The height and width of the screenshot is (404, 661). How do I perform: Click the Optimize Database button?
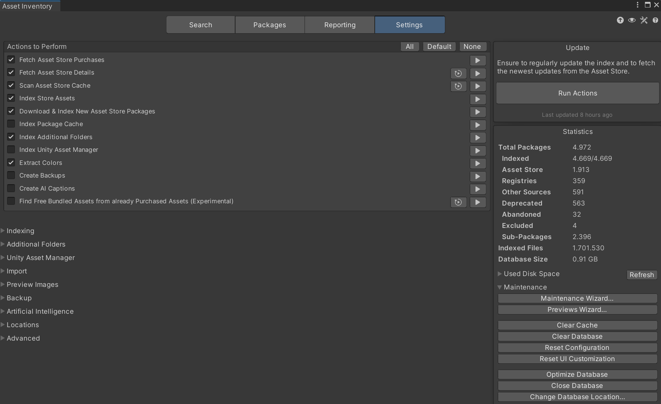pyautogui.click(x=577, y=375)
